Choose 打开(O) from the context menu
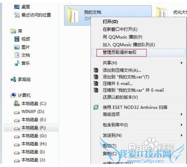The height and width of the screenshot is (167, 187). pyautogui.click(x=110, y=22)
